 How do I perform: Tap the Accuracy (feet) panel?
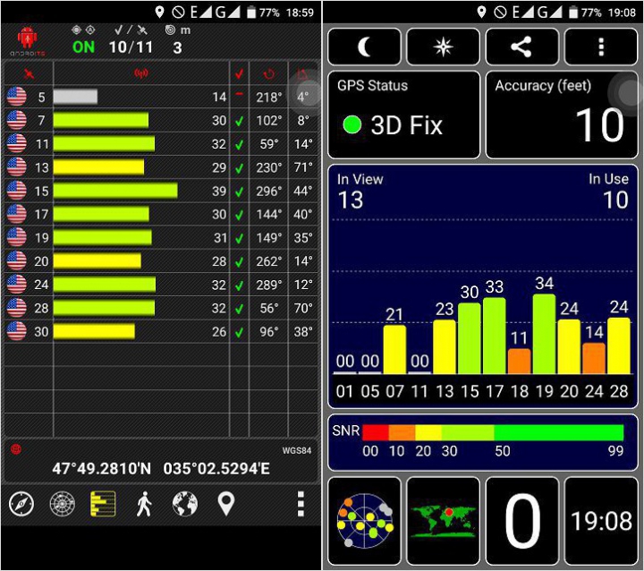560,115
